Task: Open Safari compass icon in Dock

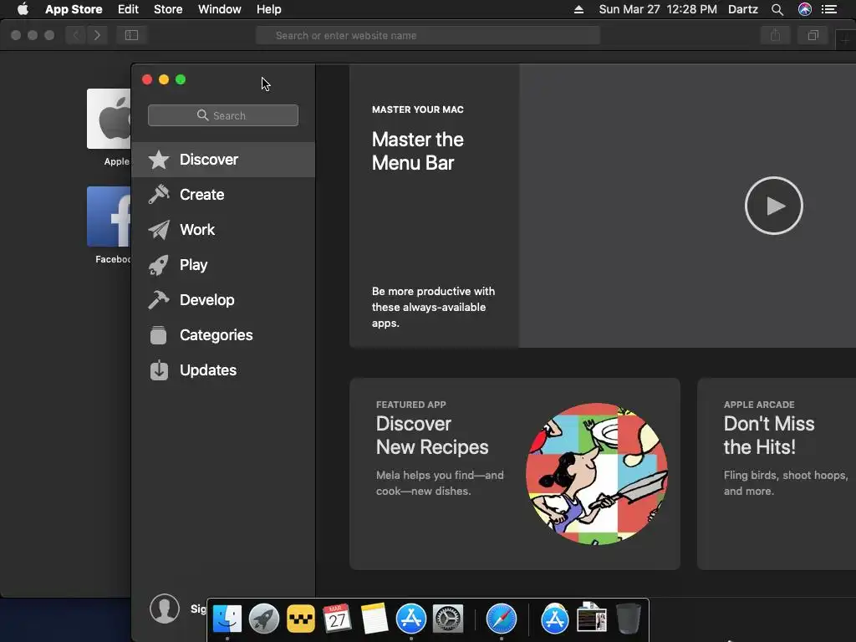Action: pos(502,619)
